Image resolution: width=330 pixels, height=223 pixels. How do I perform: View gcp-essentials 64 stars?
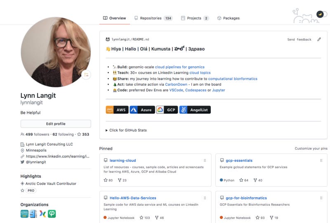(x=244, y=180)
